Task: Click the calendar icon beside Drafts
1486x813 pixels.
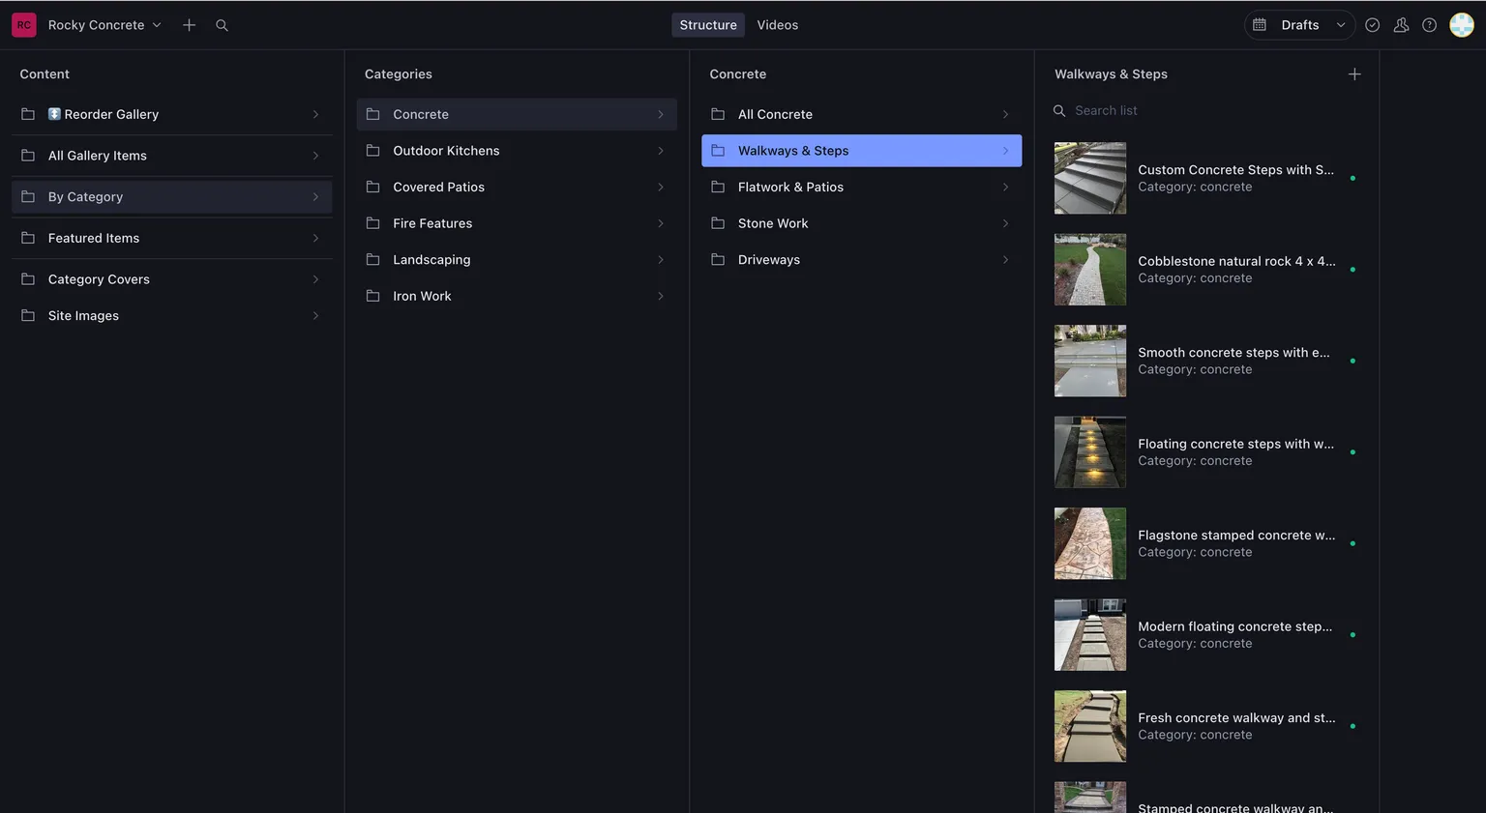Action: click(x=1260, y=25)
